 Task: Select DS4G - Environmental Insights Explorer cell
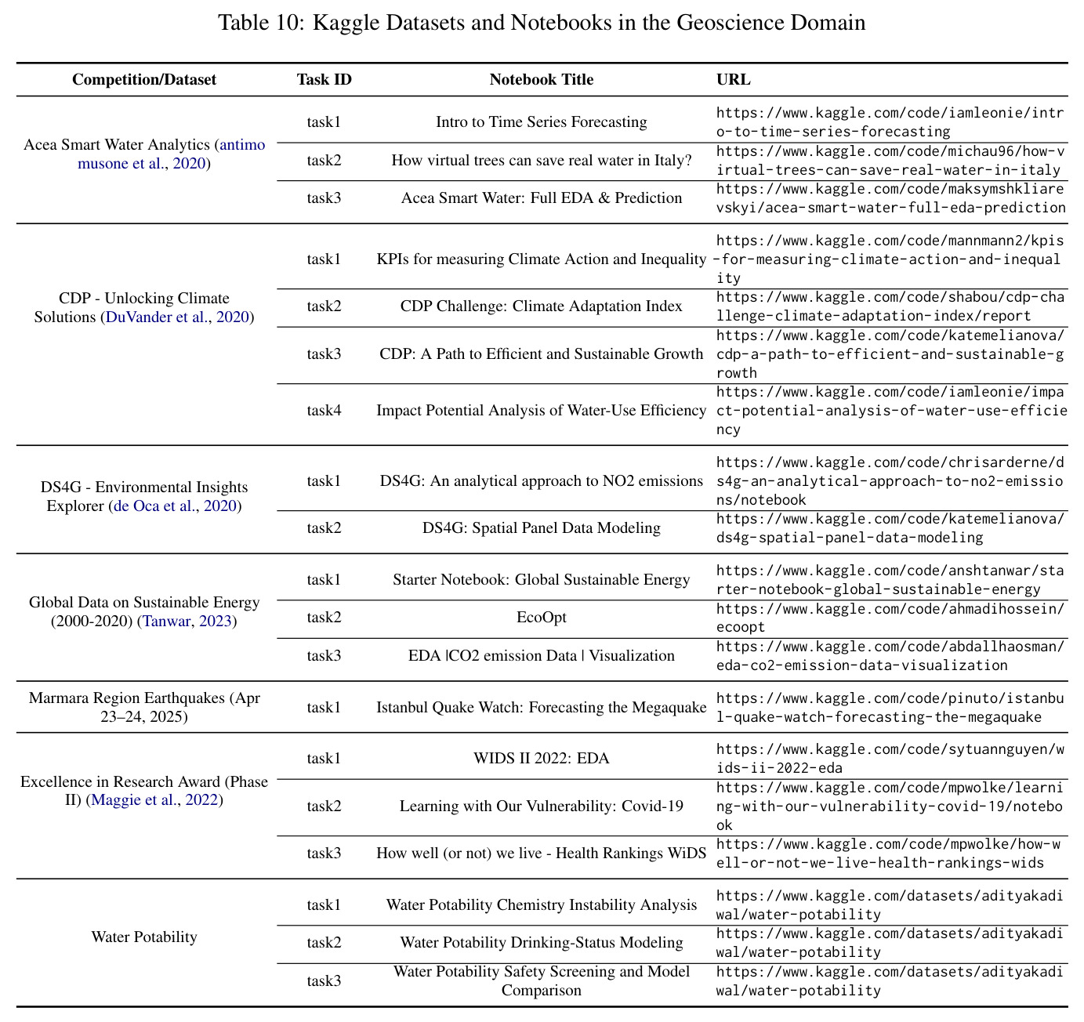(x=144, y=496)
